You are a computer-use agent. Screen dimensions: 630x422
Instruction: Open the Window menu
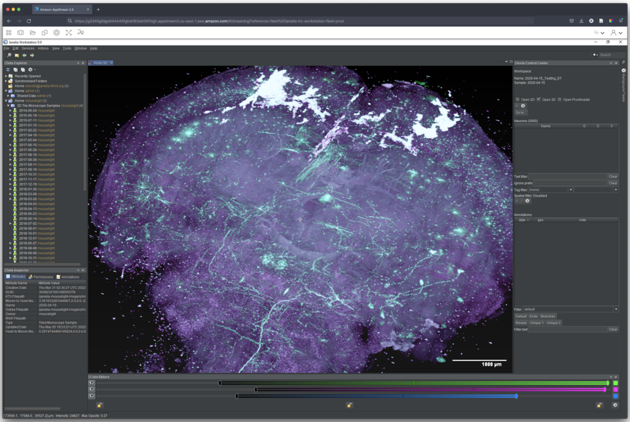click(x=81, y=48)
